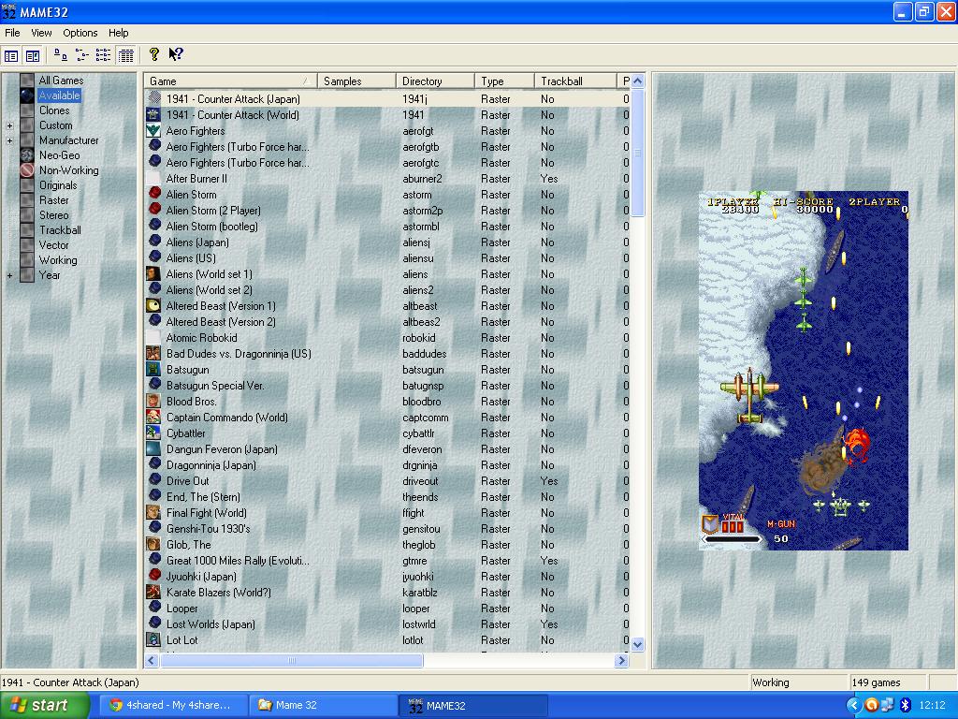This screenshot has height=719, width=958.
Task: Click the 1941 - Counter Attack (World) icon
Action: tap(153, 115)
